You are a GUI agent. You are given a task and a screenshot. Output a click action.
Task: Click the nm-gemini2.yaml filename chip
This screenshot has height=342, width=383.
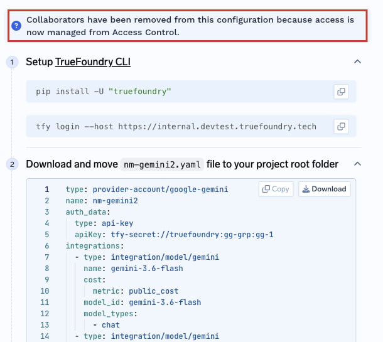tap(162, 164)
